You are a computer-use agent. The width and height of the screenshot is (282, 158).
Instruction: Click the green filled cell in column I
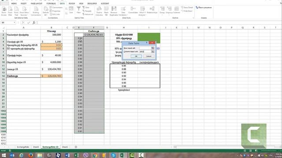coord(149,38)
